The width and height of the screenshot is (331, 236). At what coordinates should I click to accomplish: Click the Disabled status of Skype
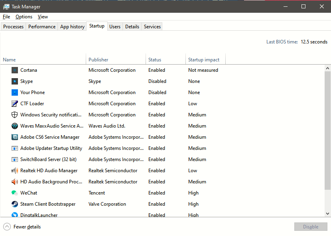tap(157, 81)
